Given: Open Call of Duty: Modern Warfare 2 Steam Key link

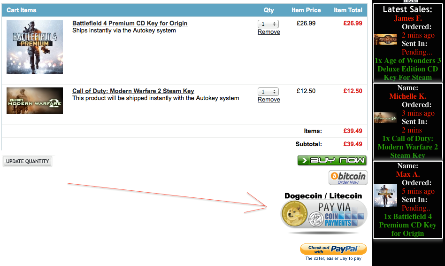Looking at the screenshot, I should point(133,91).
